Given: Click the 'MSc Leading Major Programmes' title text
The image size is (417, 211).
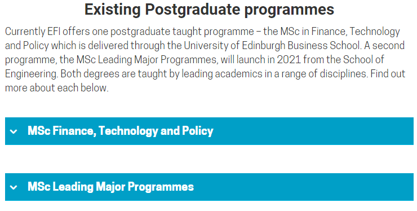Looking at the screenshot, I should (110, 187).
